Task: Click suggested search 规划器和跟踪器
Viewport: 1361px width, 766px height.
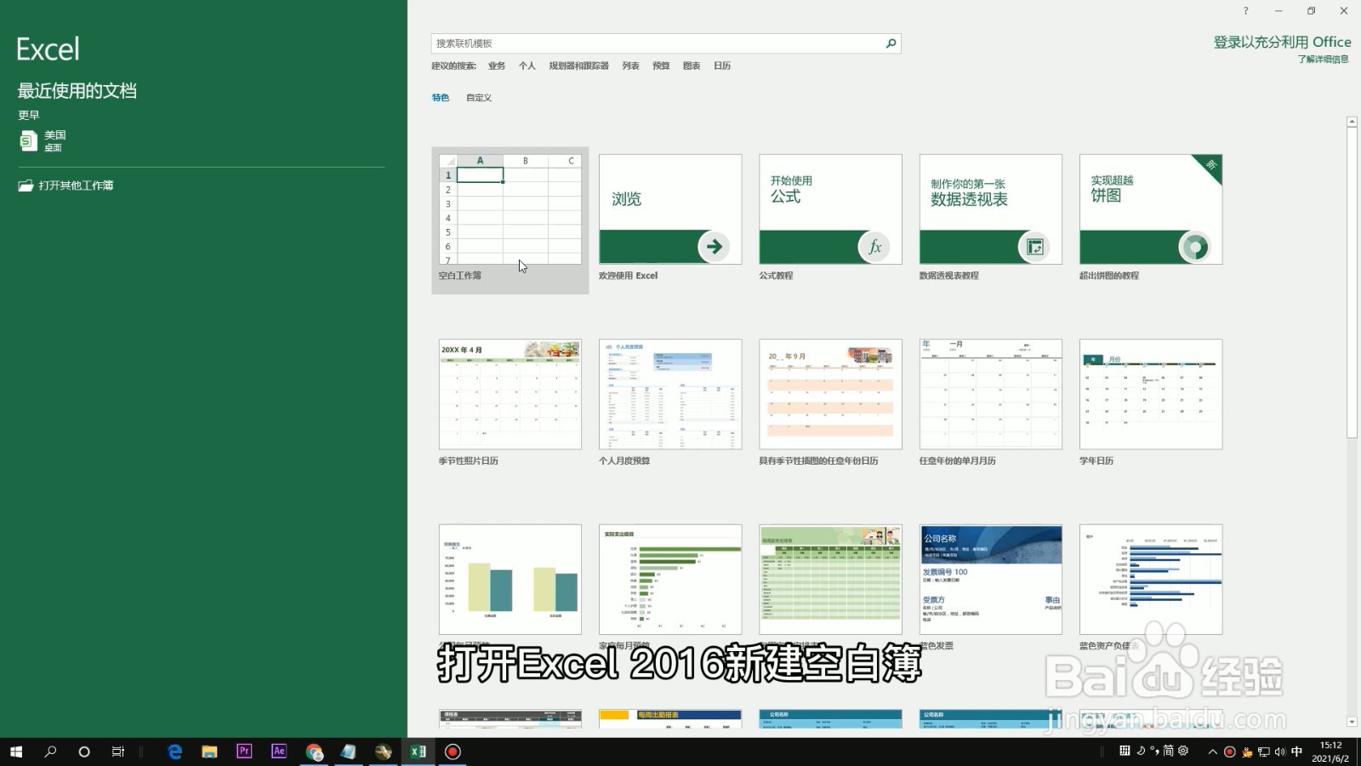Action: click(578, 66)
